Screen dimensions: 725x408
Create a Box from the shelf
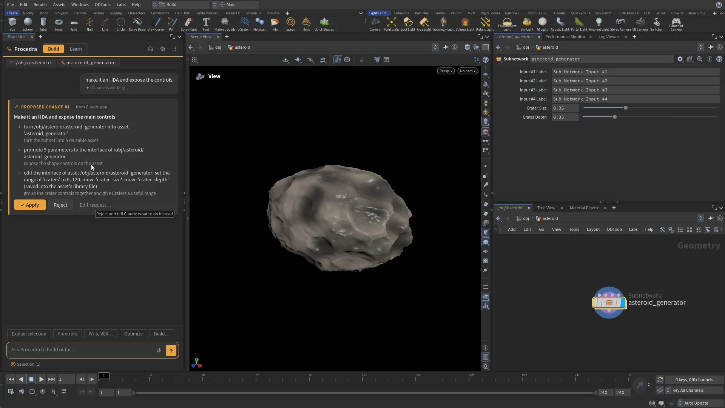pyautogui.click(x=12, y=24)
